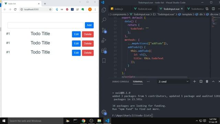Open Run and Debug view
The height and width of the screenshot is (124, 220).
click(x=104, y=40)
